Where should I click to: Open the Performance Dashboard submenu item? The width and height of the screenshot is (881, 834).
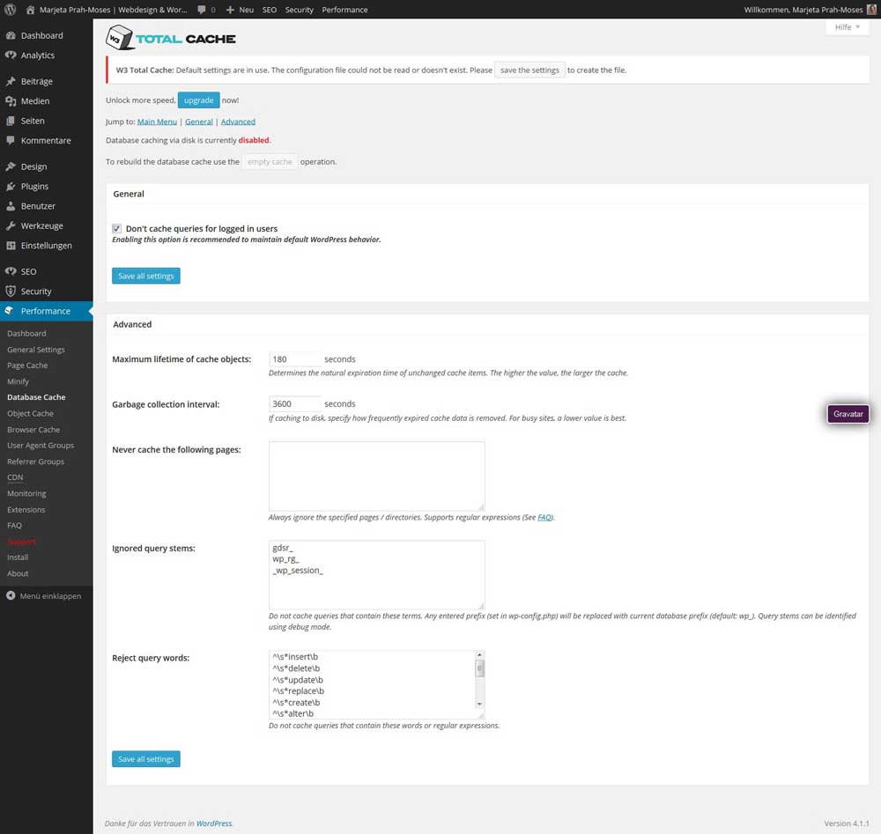27,334
